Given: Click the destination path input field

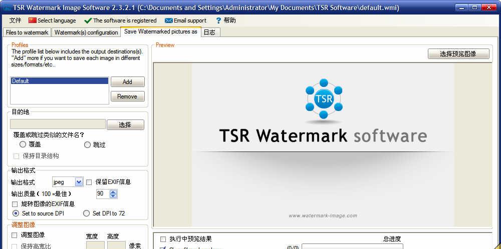Looking at the screenshot, I should coord(58,124).
